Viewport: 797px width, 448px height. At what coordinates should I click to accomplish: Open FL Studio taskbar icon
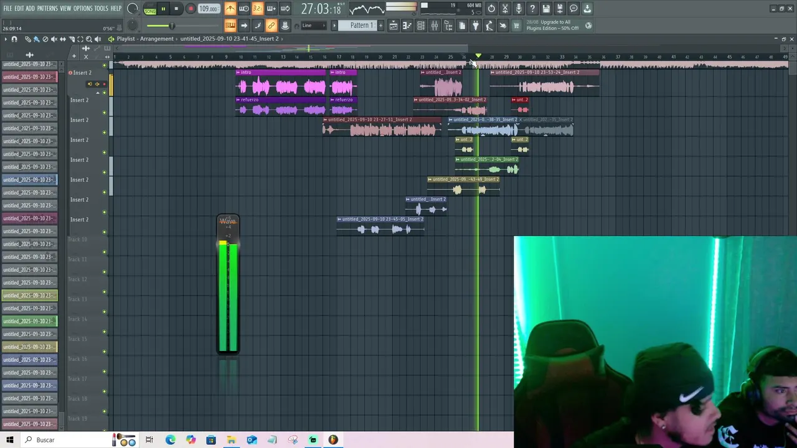click(333, 440)
